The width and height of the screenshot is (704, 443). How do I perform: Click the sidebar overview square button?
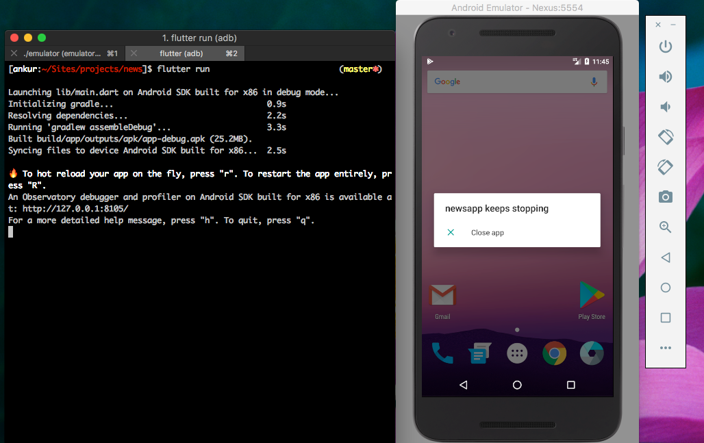coord(666,318)
